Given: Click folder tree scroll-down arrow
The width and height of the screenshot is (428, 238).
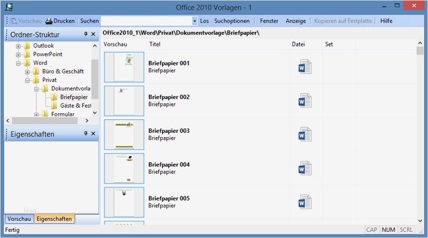Looking at the screenshot, I should tap(95, 113).
